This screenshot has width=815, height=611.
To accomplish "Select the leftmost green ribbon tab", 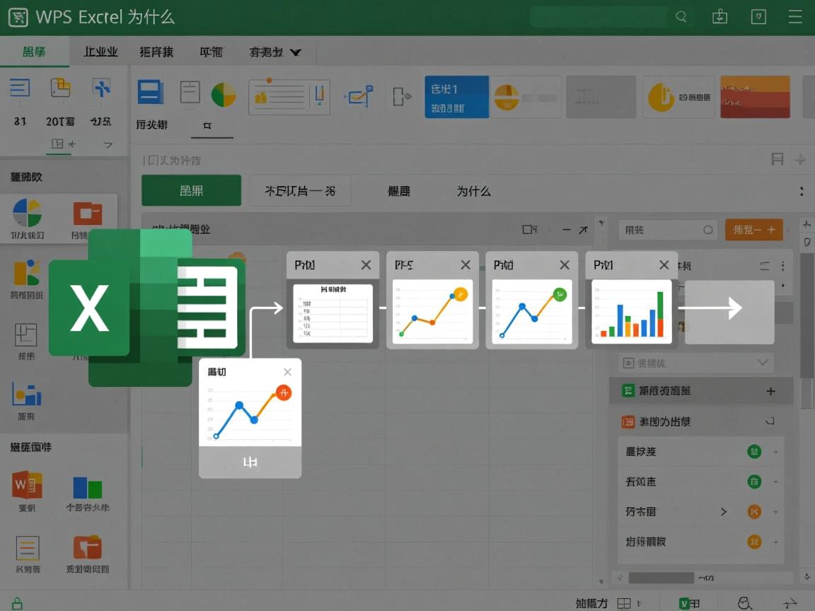I will [35, 51].
